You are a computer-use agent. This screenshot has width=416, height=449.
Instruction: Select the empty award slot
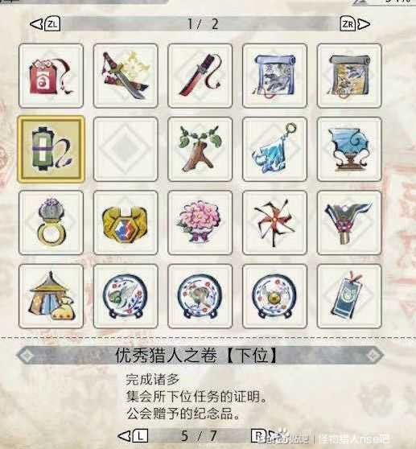[126, 149]
